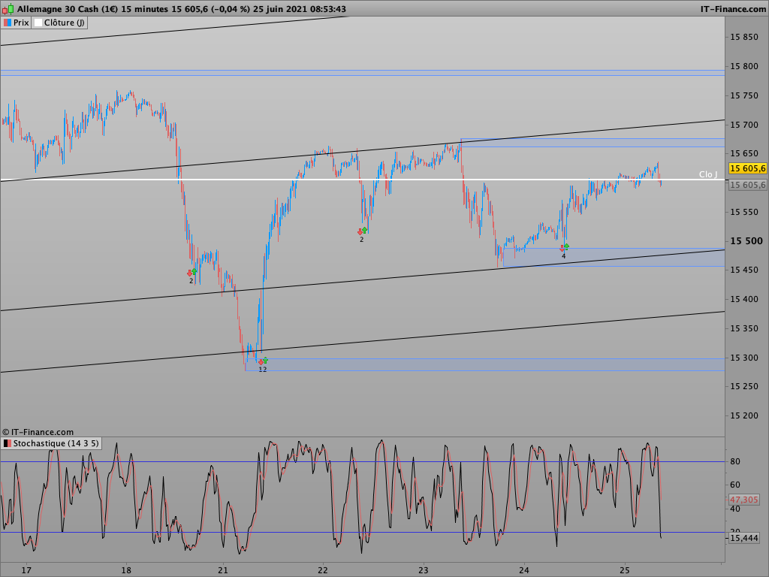This screenshot has width=769, height=577.
Task: Click the bold 15 500 price axis label
Action: [746, 241]
